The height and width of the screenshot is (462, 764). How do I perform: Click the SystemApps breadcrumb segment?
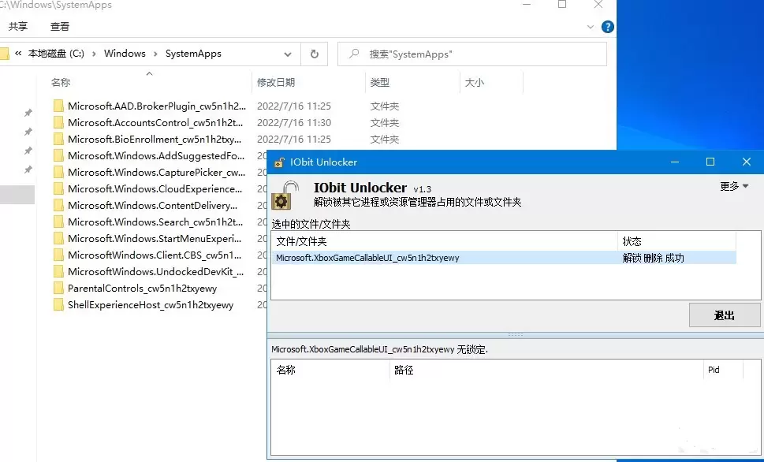pyautogui.click(x=193, y=54)
